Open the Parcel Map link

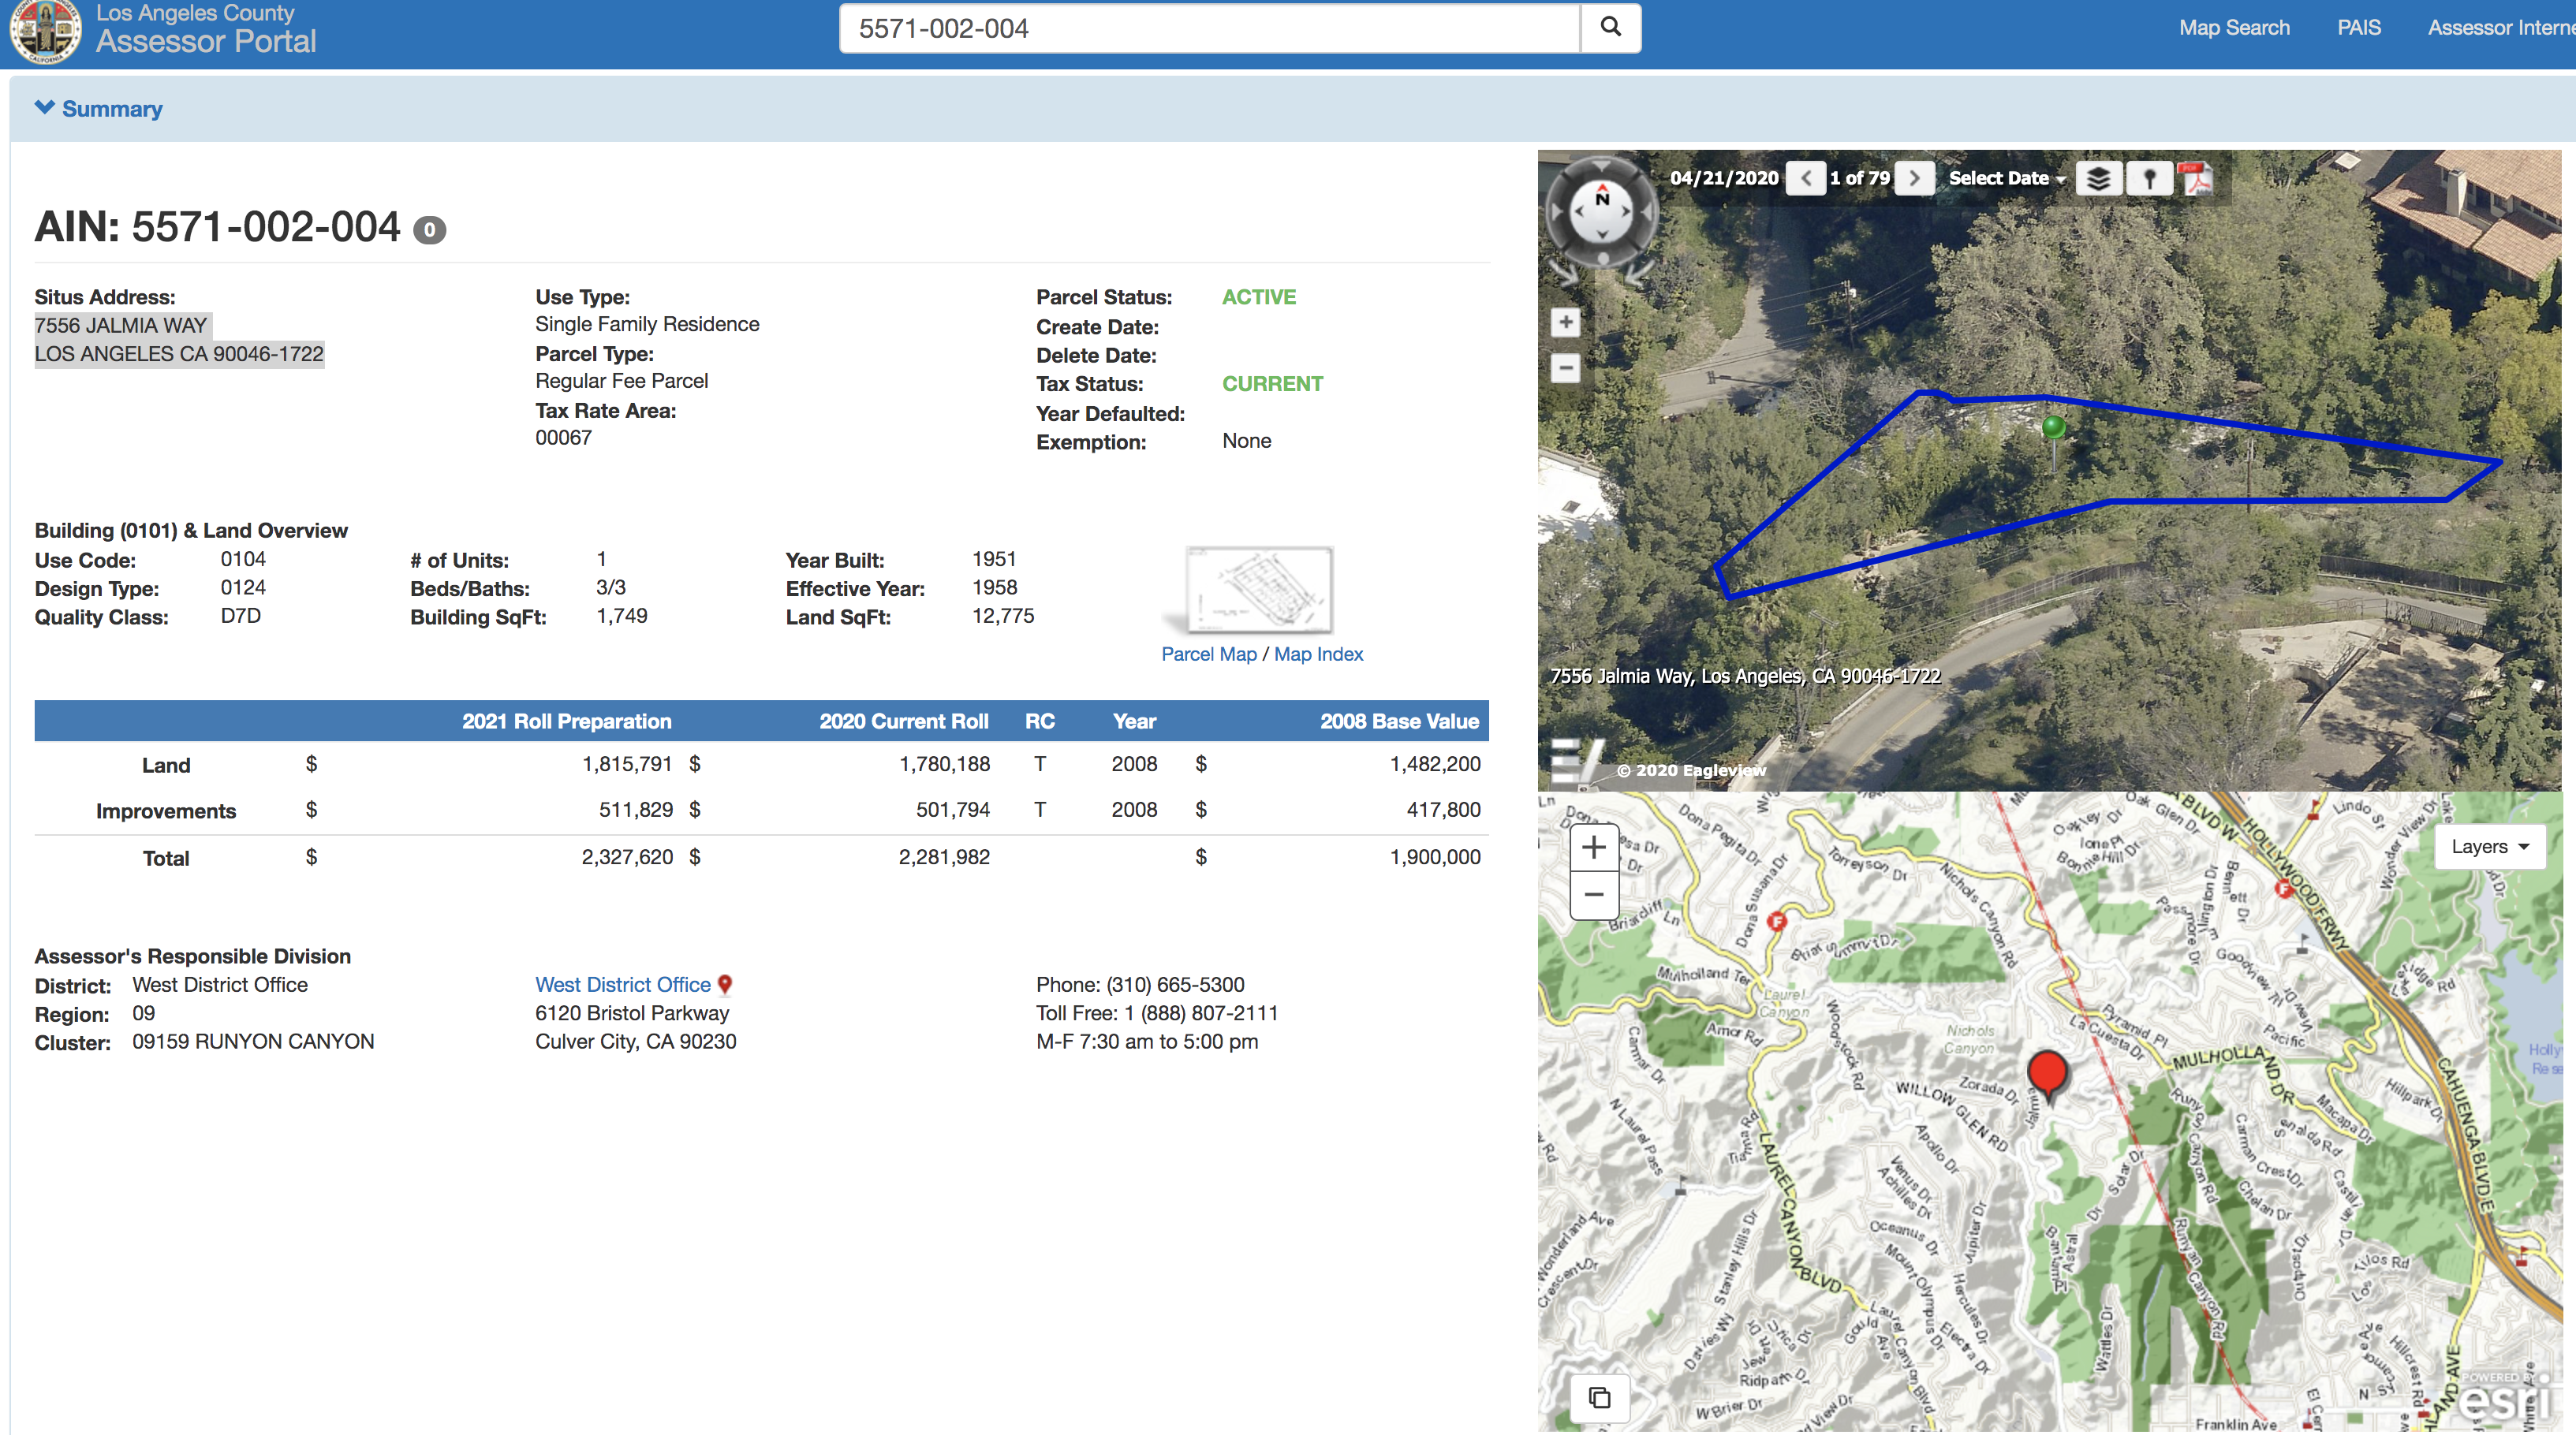pyautogui.click(x=1208, y=654)
